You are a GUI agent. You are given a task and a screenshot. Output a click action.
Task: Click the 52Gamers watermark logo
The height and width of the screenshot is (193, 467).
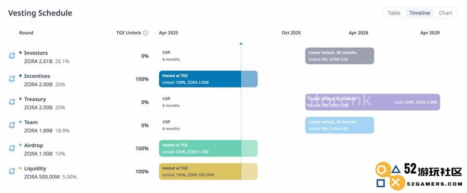click(x=418, y=176)
